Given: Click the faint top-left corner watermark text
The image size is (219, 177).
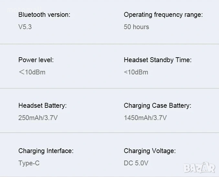Looking at the screenshot, I should [x=24, y=9].
